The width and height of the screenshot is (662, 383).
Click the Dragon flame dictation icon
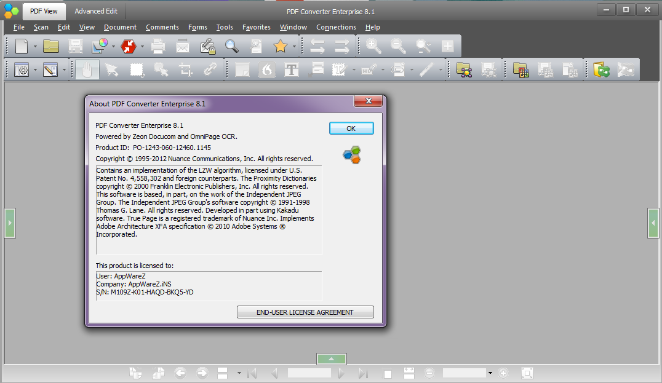266,69
